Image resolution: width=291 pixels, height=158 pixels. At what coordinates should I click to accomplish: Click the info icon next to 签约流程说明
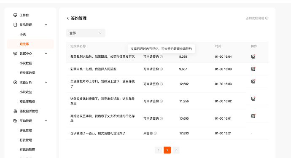267,18
